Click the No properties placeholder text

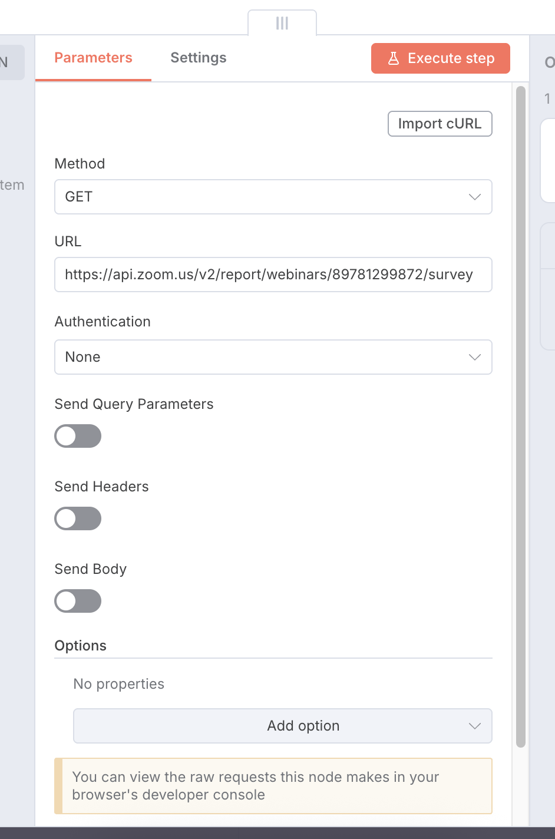pyautogui.click(x=119, y=684)
